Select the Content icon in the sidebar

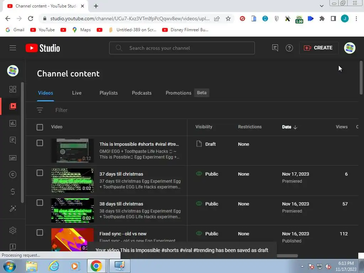pos(13,106)
